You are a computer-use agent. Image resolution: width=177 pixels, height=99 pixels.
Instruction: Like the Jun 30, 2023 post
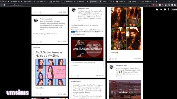click(x=37, y=42)
